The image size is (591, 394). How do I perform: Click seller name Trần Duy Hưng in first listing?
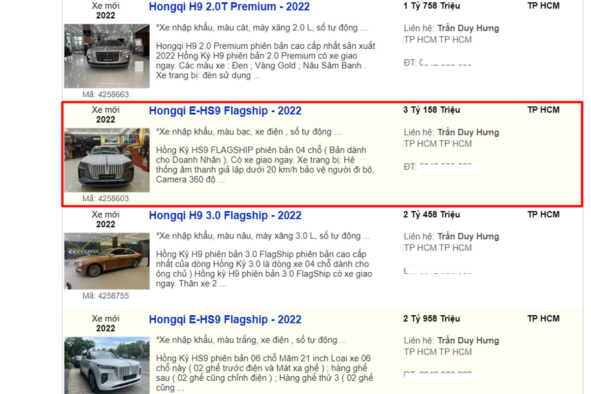point(468,28)
